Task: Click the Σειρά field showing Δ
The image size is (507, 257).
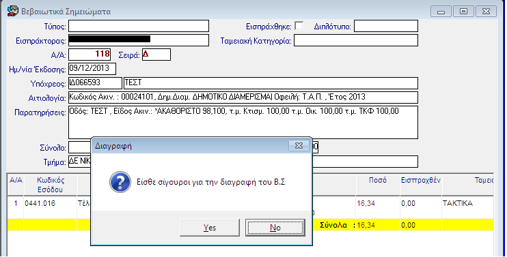Action: [156, 55]
